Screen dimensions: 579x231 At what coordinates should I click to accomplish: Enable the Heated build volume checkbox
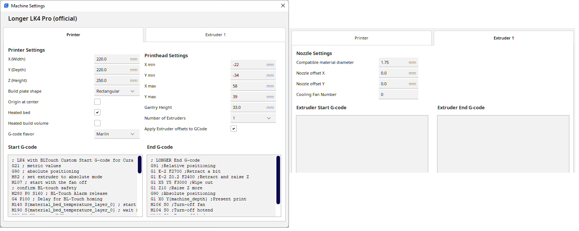click(x=97, y=123)
